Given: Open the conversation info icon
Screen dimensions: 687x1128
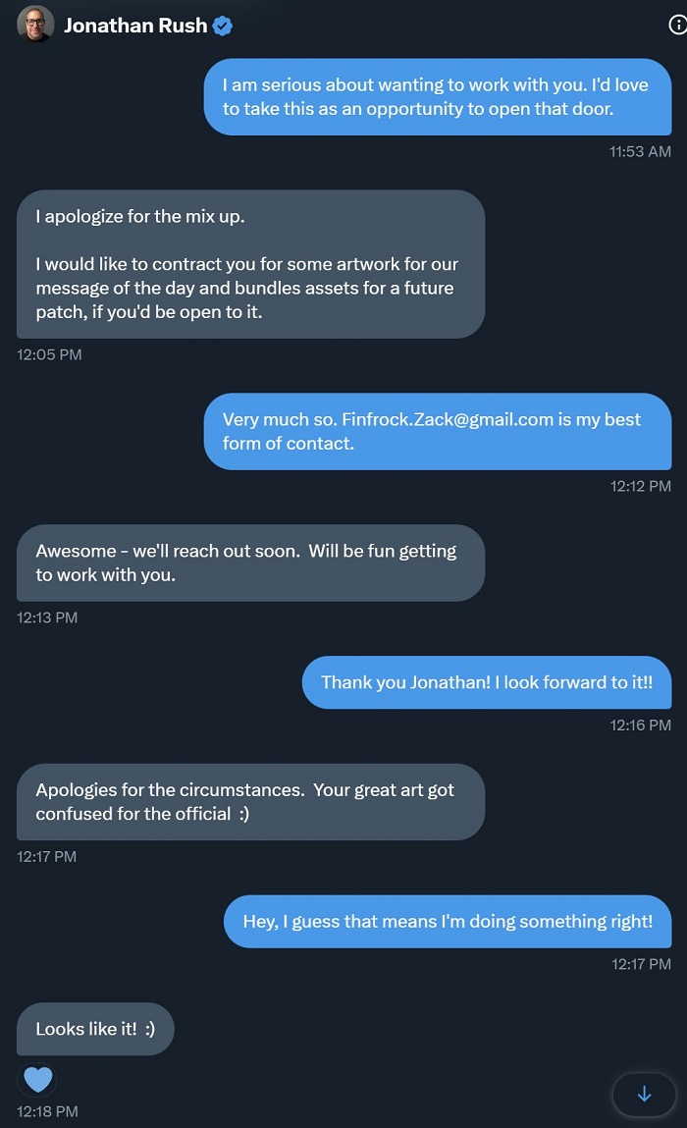Looking at the screenshot, I should (676, 27).
